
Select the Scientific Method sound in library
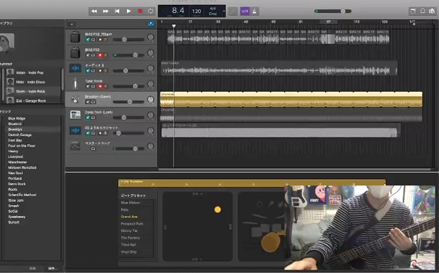pyautogui.click(x=22, y=195)
